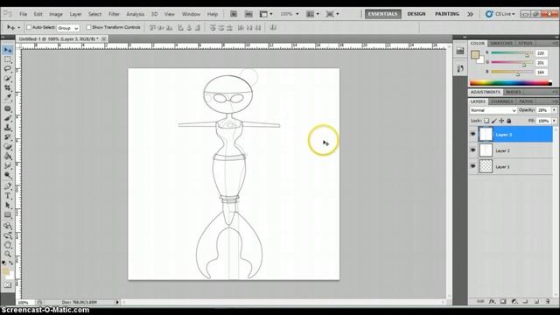Select the Spot Healing Brush tool
560x315 pixels.
pyautogui.click(x=8, y=108)
